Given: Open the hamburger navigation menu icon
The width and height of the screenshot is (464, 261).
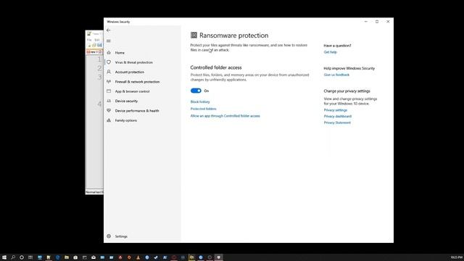Looking at the screenshot, I should [x=109, y=41].
